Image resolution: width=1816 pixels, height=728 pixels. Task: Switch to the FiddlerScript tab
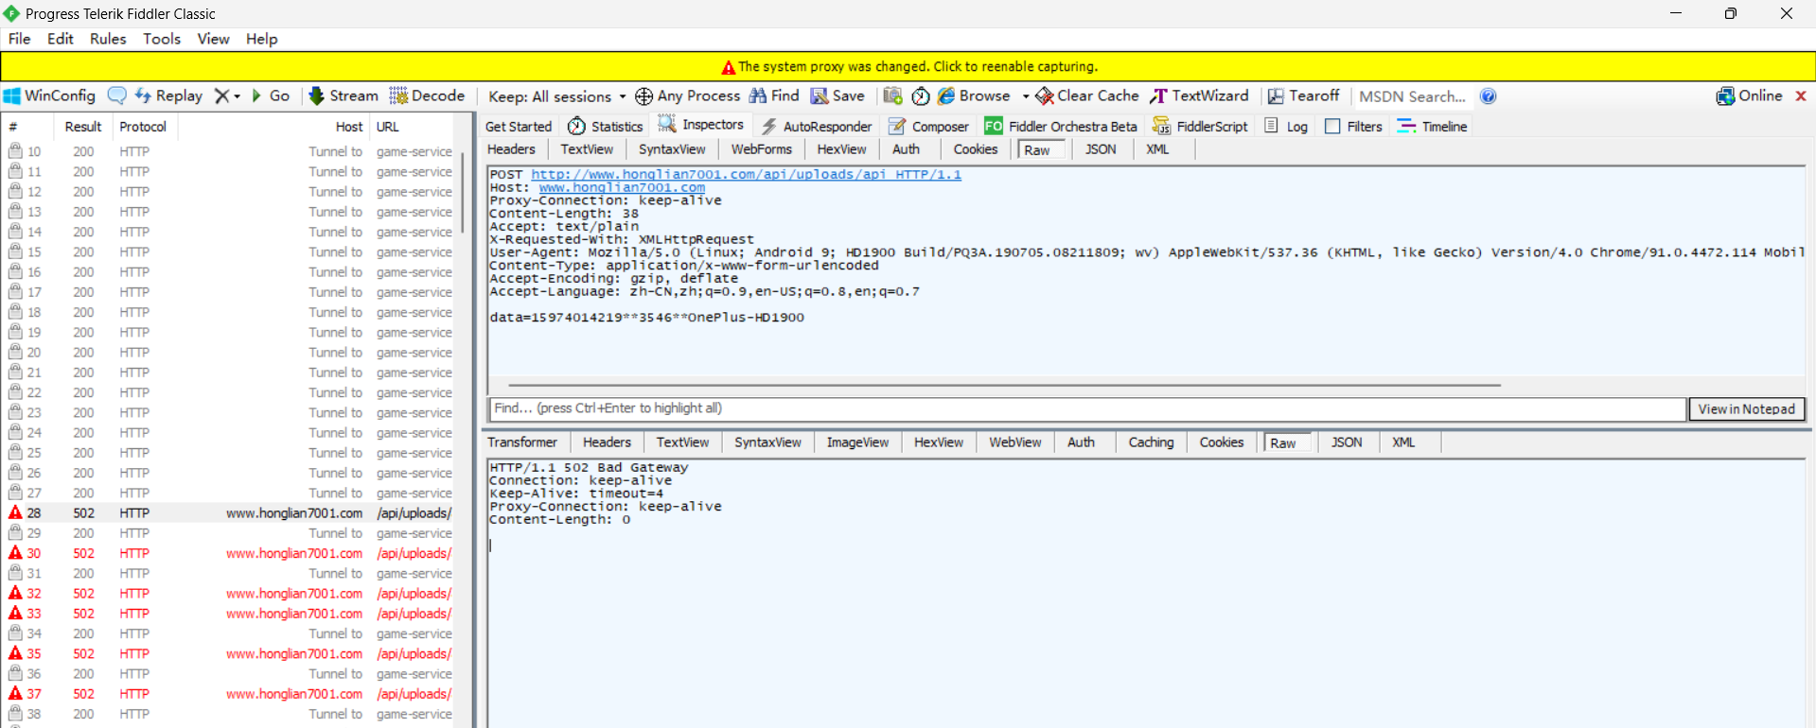tap(1200, 127)
